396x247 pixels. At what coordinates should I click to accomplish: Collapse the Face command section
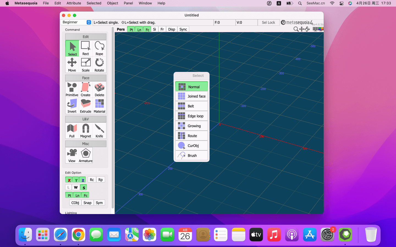click(86, 78)
